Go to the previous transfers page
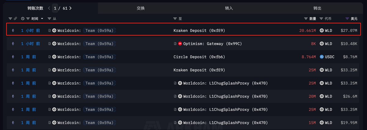The height and width of the screenshot is (130, 367). 49,8
